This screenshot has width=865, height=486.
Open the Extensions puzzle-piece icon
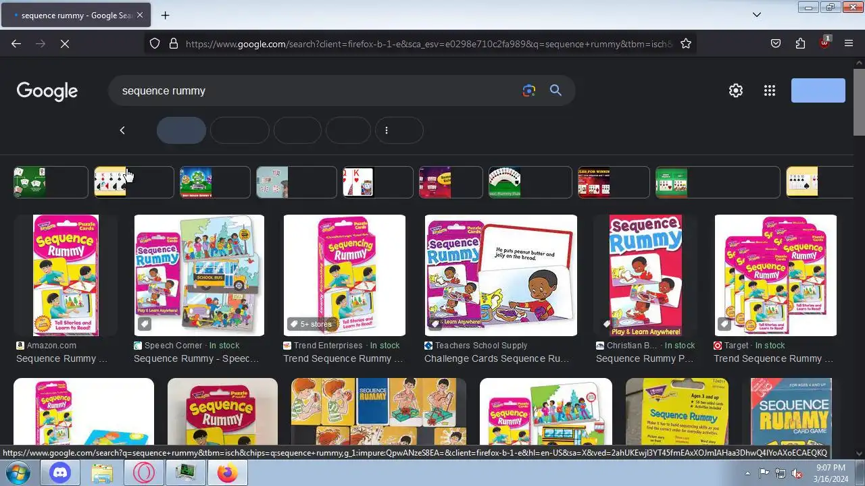(x=800, y=43)
